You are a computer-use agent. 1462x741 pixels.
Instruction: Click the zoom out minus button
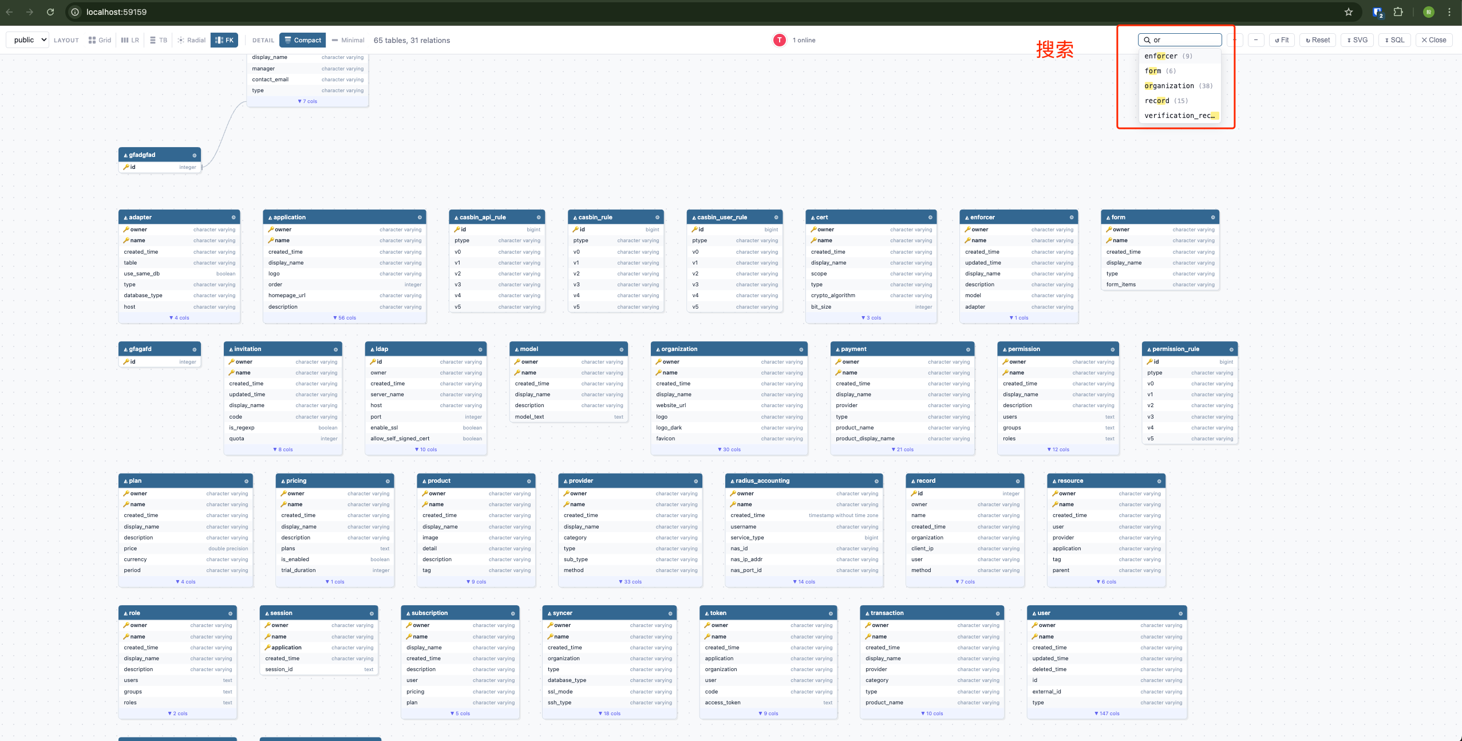1256,40
